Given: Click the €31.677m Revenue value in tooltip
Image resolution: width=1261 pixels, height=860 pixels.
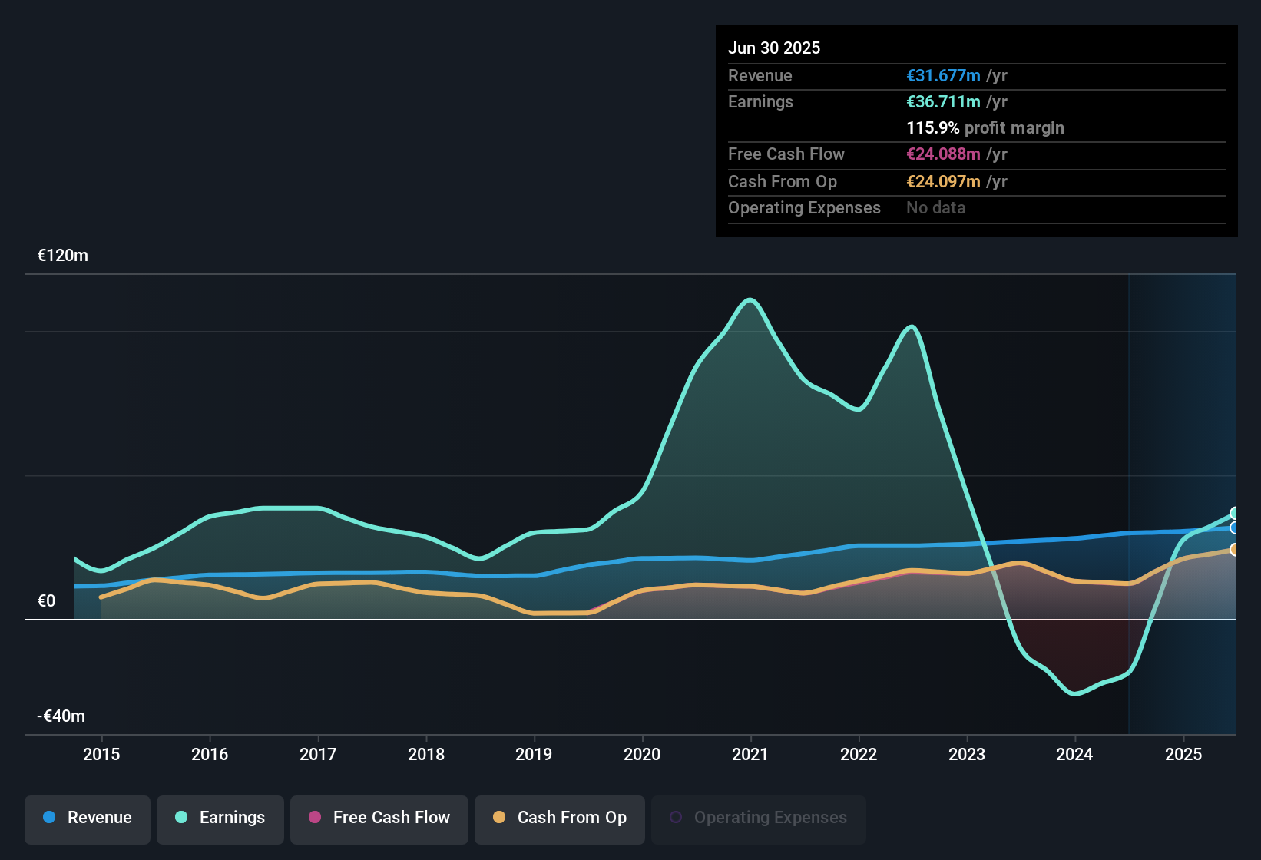Looking at the screenshot, I should [x=943, y=76].
